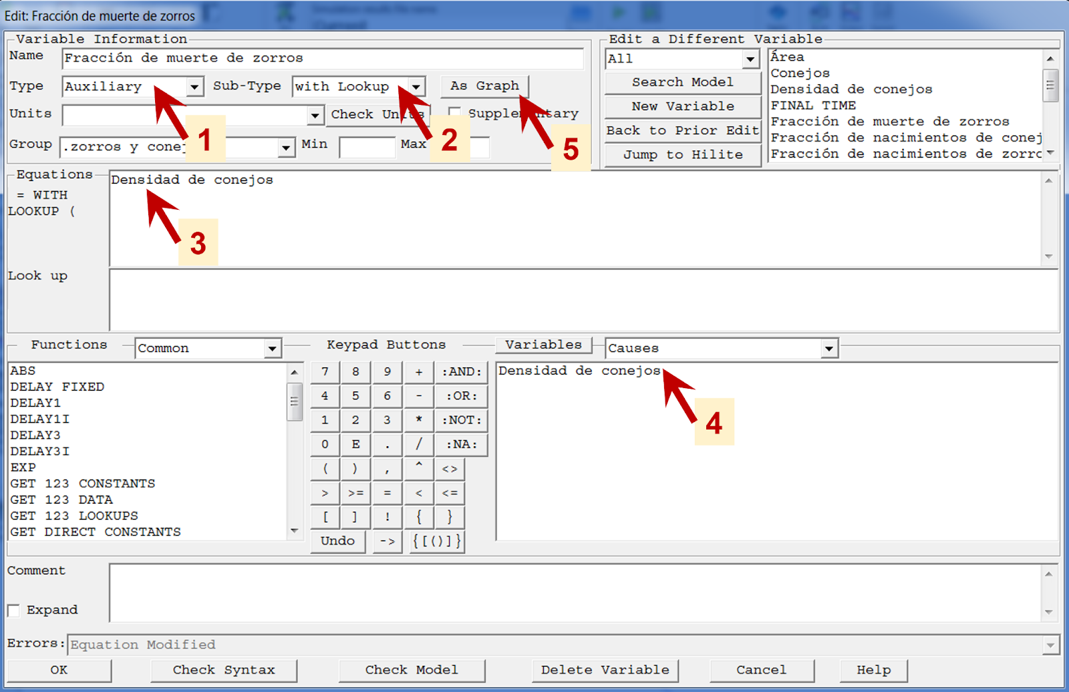Click the {[()]} bracket keypad button
1069x692 pixels.
437,541
